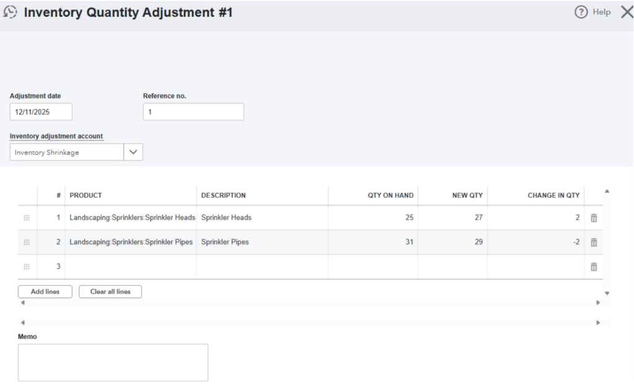
Task: Click the drag handle for line 3
Action: tap(27, 267)
